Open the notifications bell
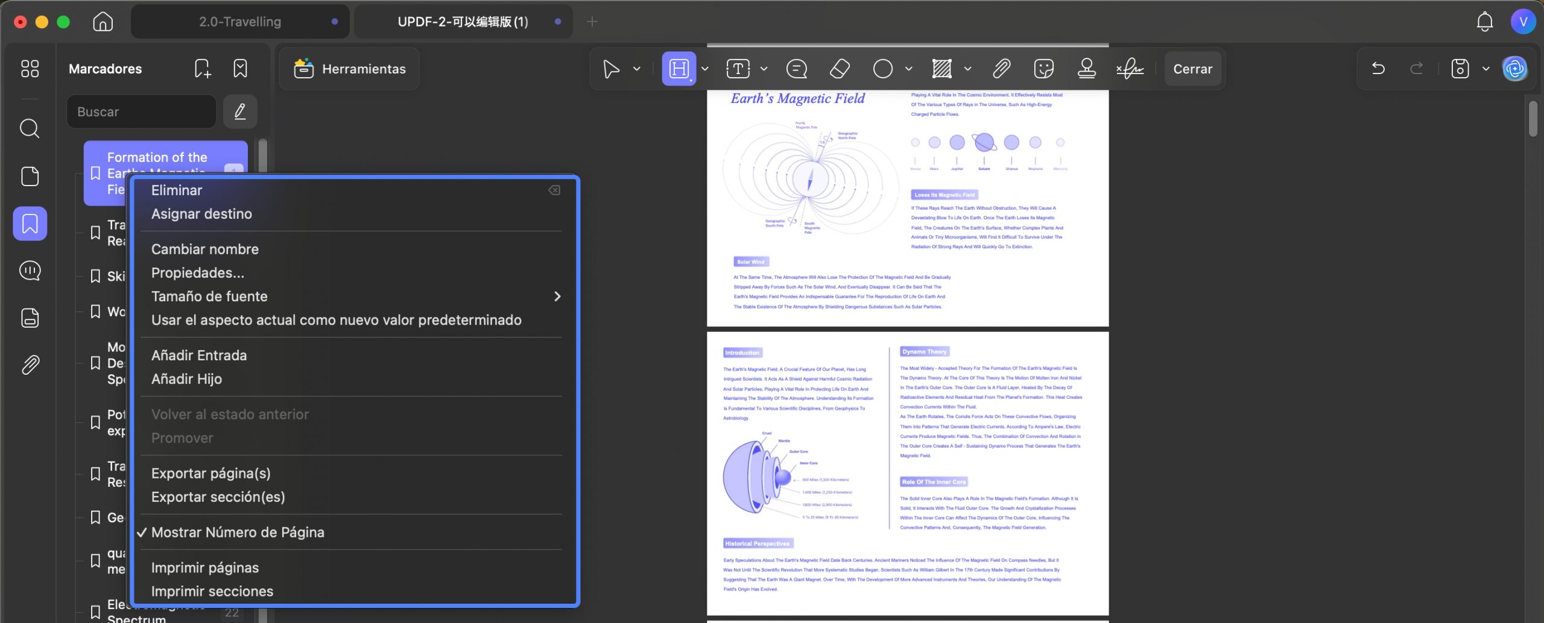 click(x=1485, y=22)
